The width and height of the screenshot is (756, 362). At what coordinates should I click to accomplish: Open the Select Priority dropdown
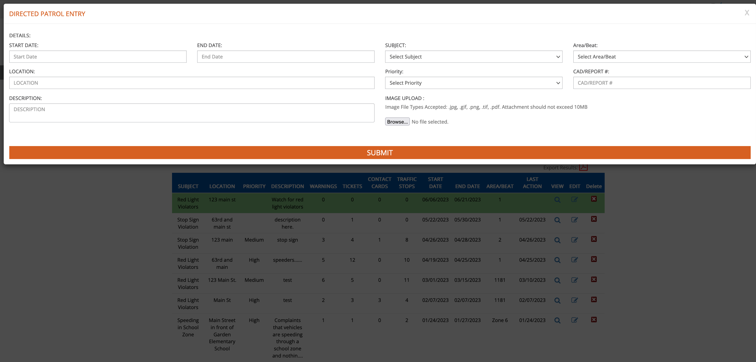[x=473, y=83]
